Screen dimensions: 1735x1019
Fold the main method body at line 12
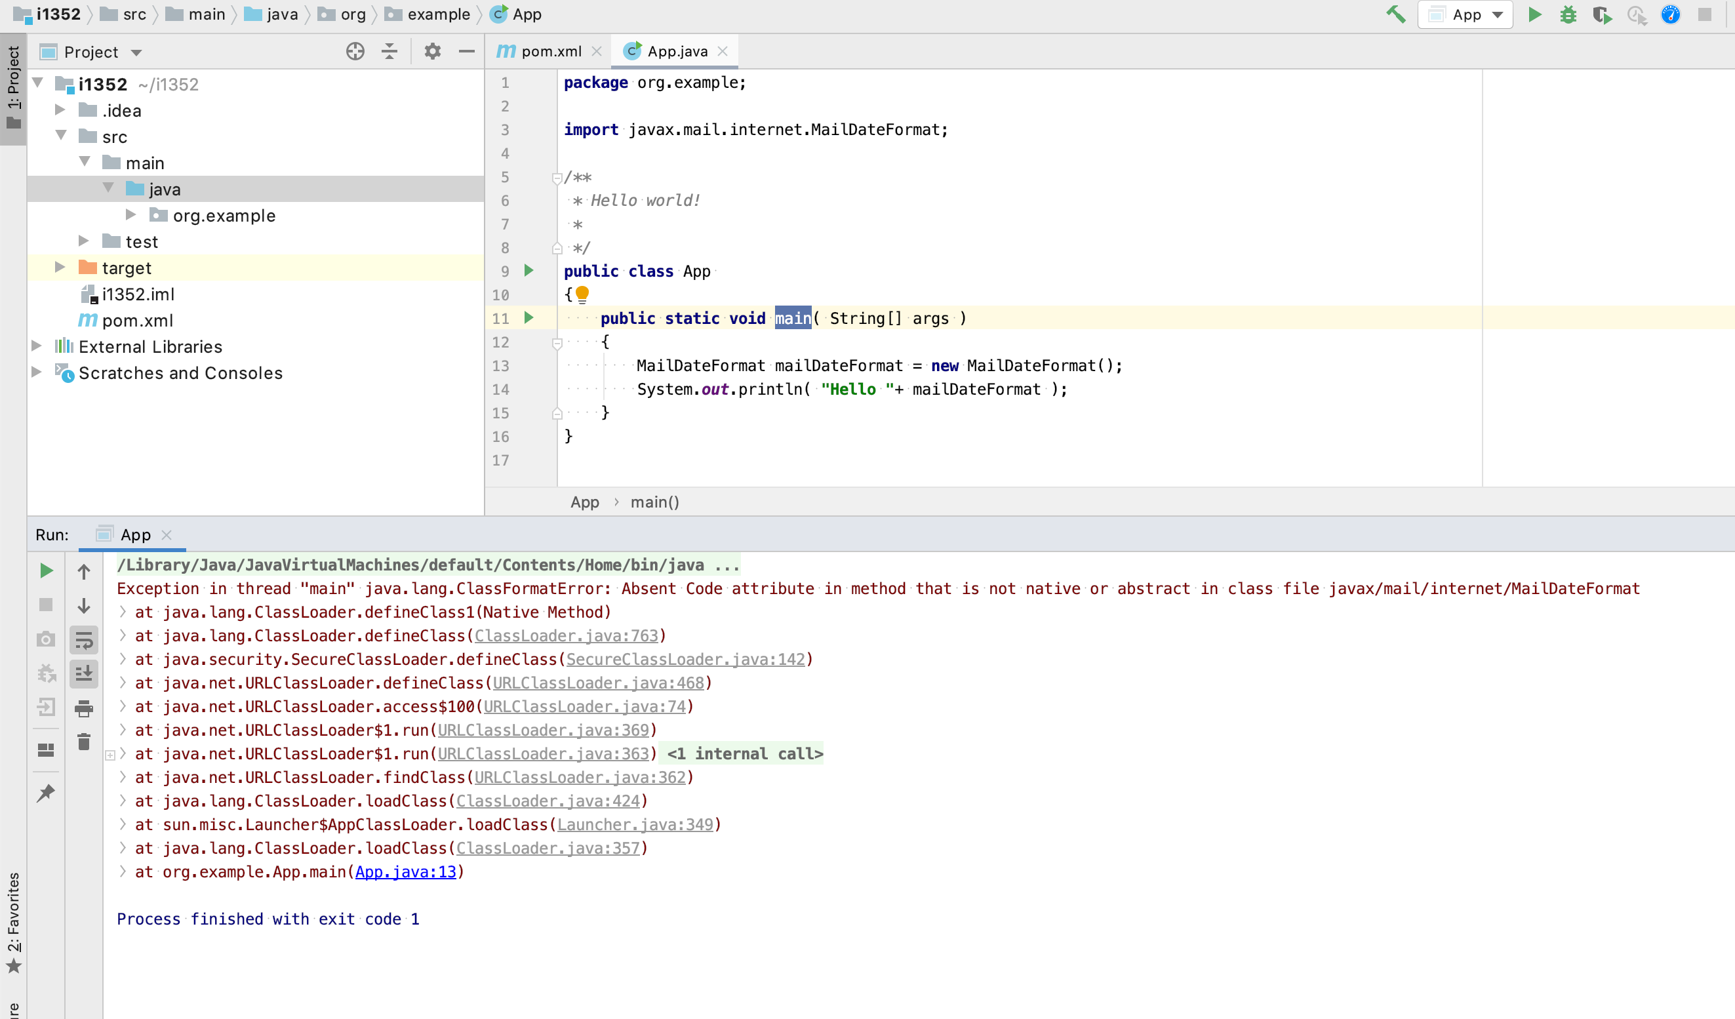[x=557, y=343]
